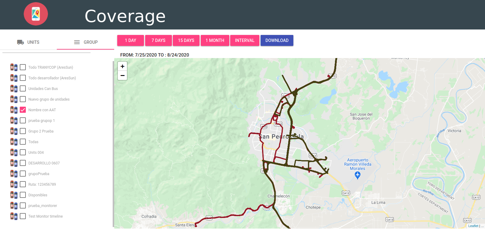Click the map zoom out minus icon
Image resolution: width=485 pixels, height=231 pixels.
coord(122,75)
